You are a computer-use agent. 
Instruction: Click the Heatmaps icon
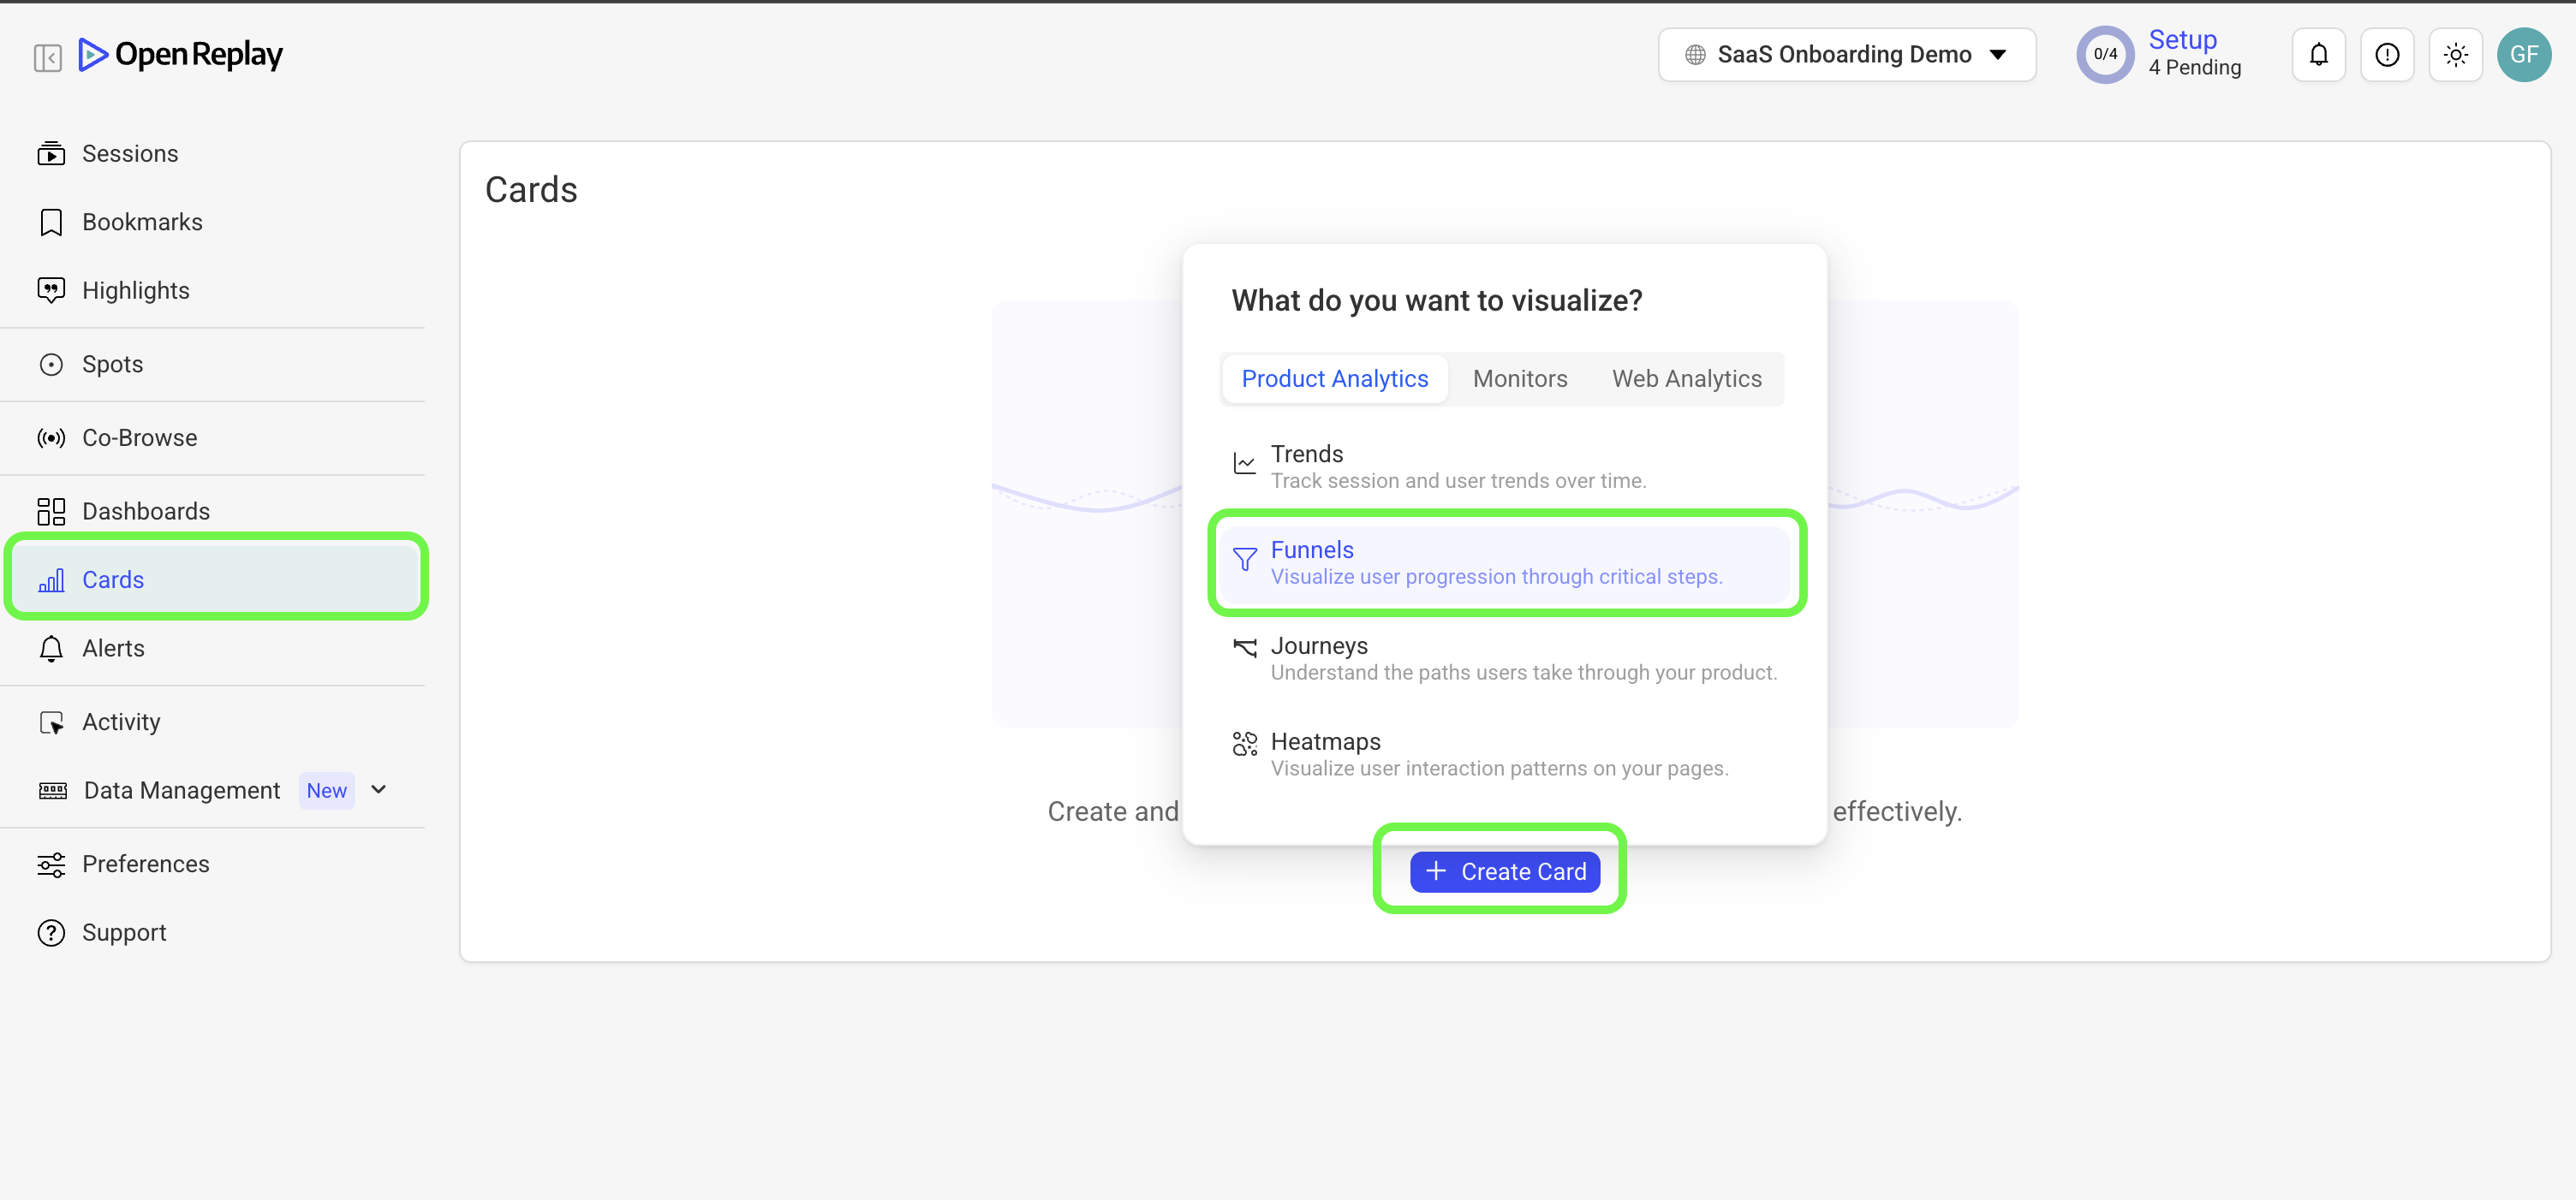click(1245, 744)
